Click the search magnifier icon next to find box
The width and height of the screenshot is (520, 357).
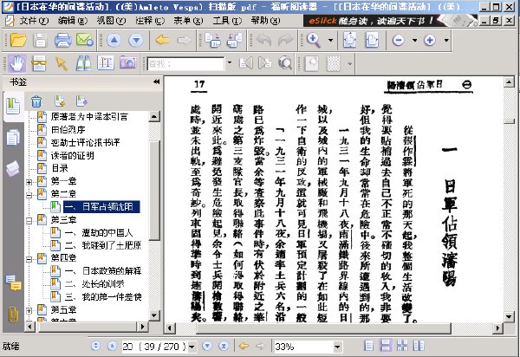(x=285, y=63)
